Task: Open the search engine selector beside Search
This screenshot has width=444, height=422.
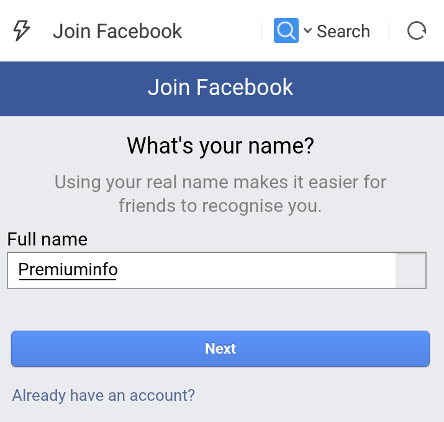Action: (292, 30)
